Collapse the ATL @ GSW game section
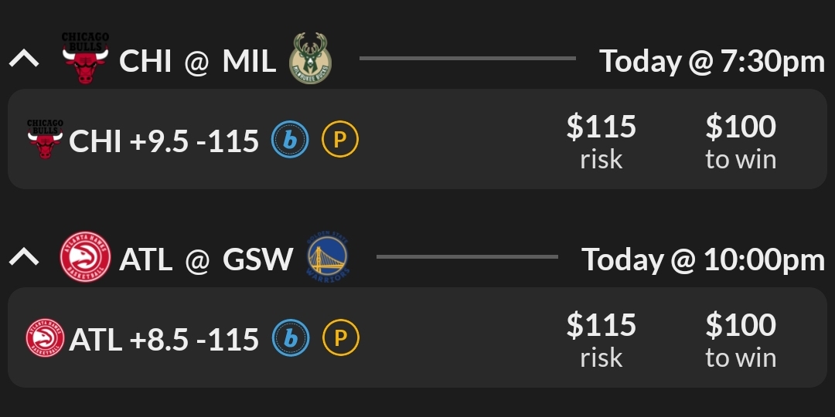 pyautogui.click(x=24, y=257)
